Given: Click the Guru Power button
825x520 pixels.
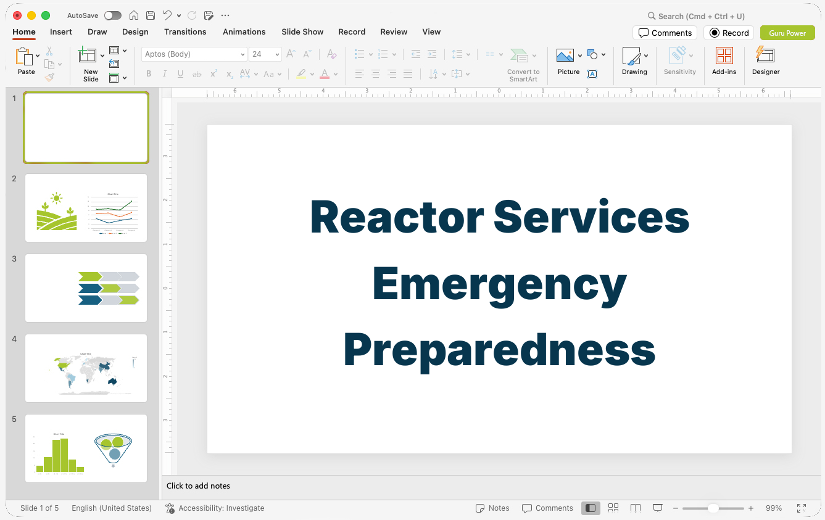Looking at the screenshot, I should click(x=787, y=33).
